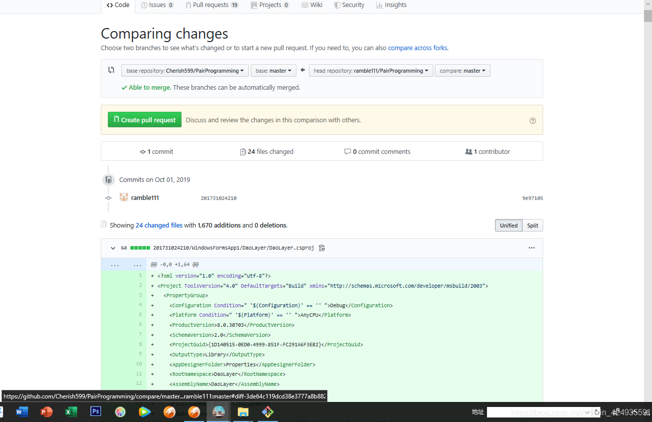Screen dimensions: 652x422
Task: Open the File Explorer taskbar icon
Action: pyautogui.click(x=243, y=412)
